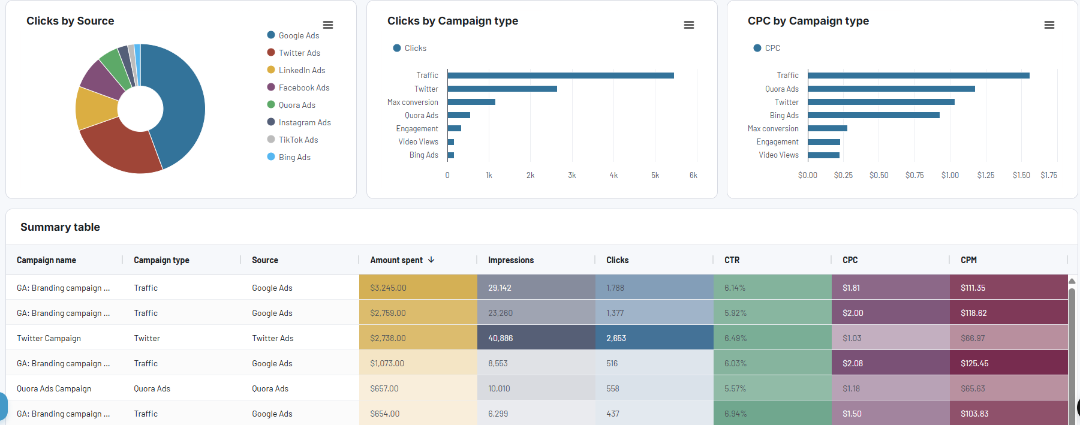
Task: Select the 6.14% CTR cell
Action: click(x=772, y=288)
